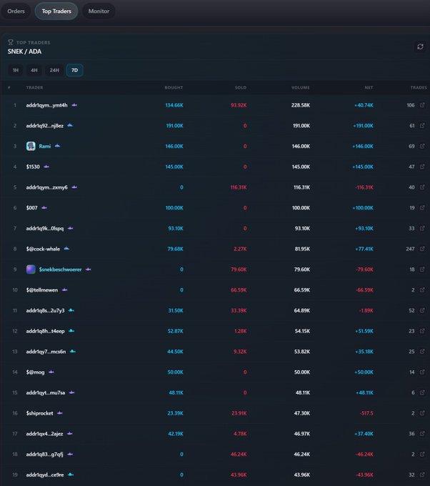
Task: Click the 247 trades count
Action: 410,249
